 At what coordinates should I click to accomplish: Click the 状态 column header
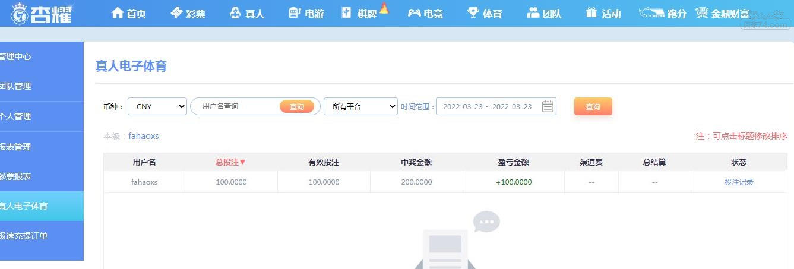pos(739,162)
